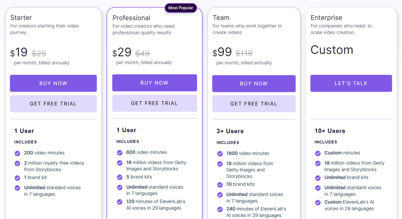Click checkmark beside 2 million royalty-free videos

(x=17, y=163)
